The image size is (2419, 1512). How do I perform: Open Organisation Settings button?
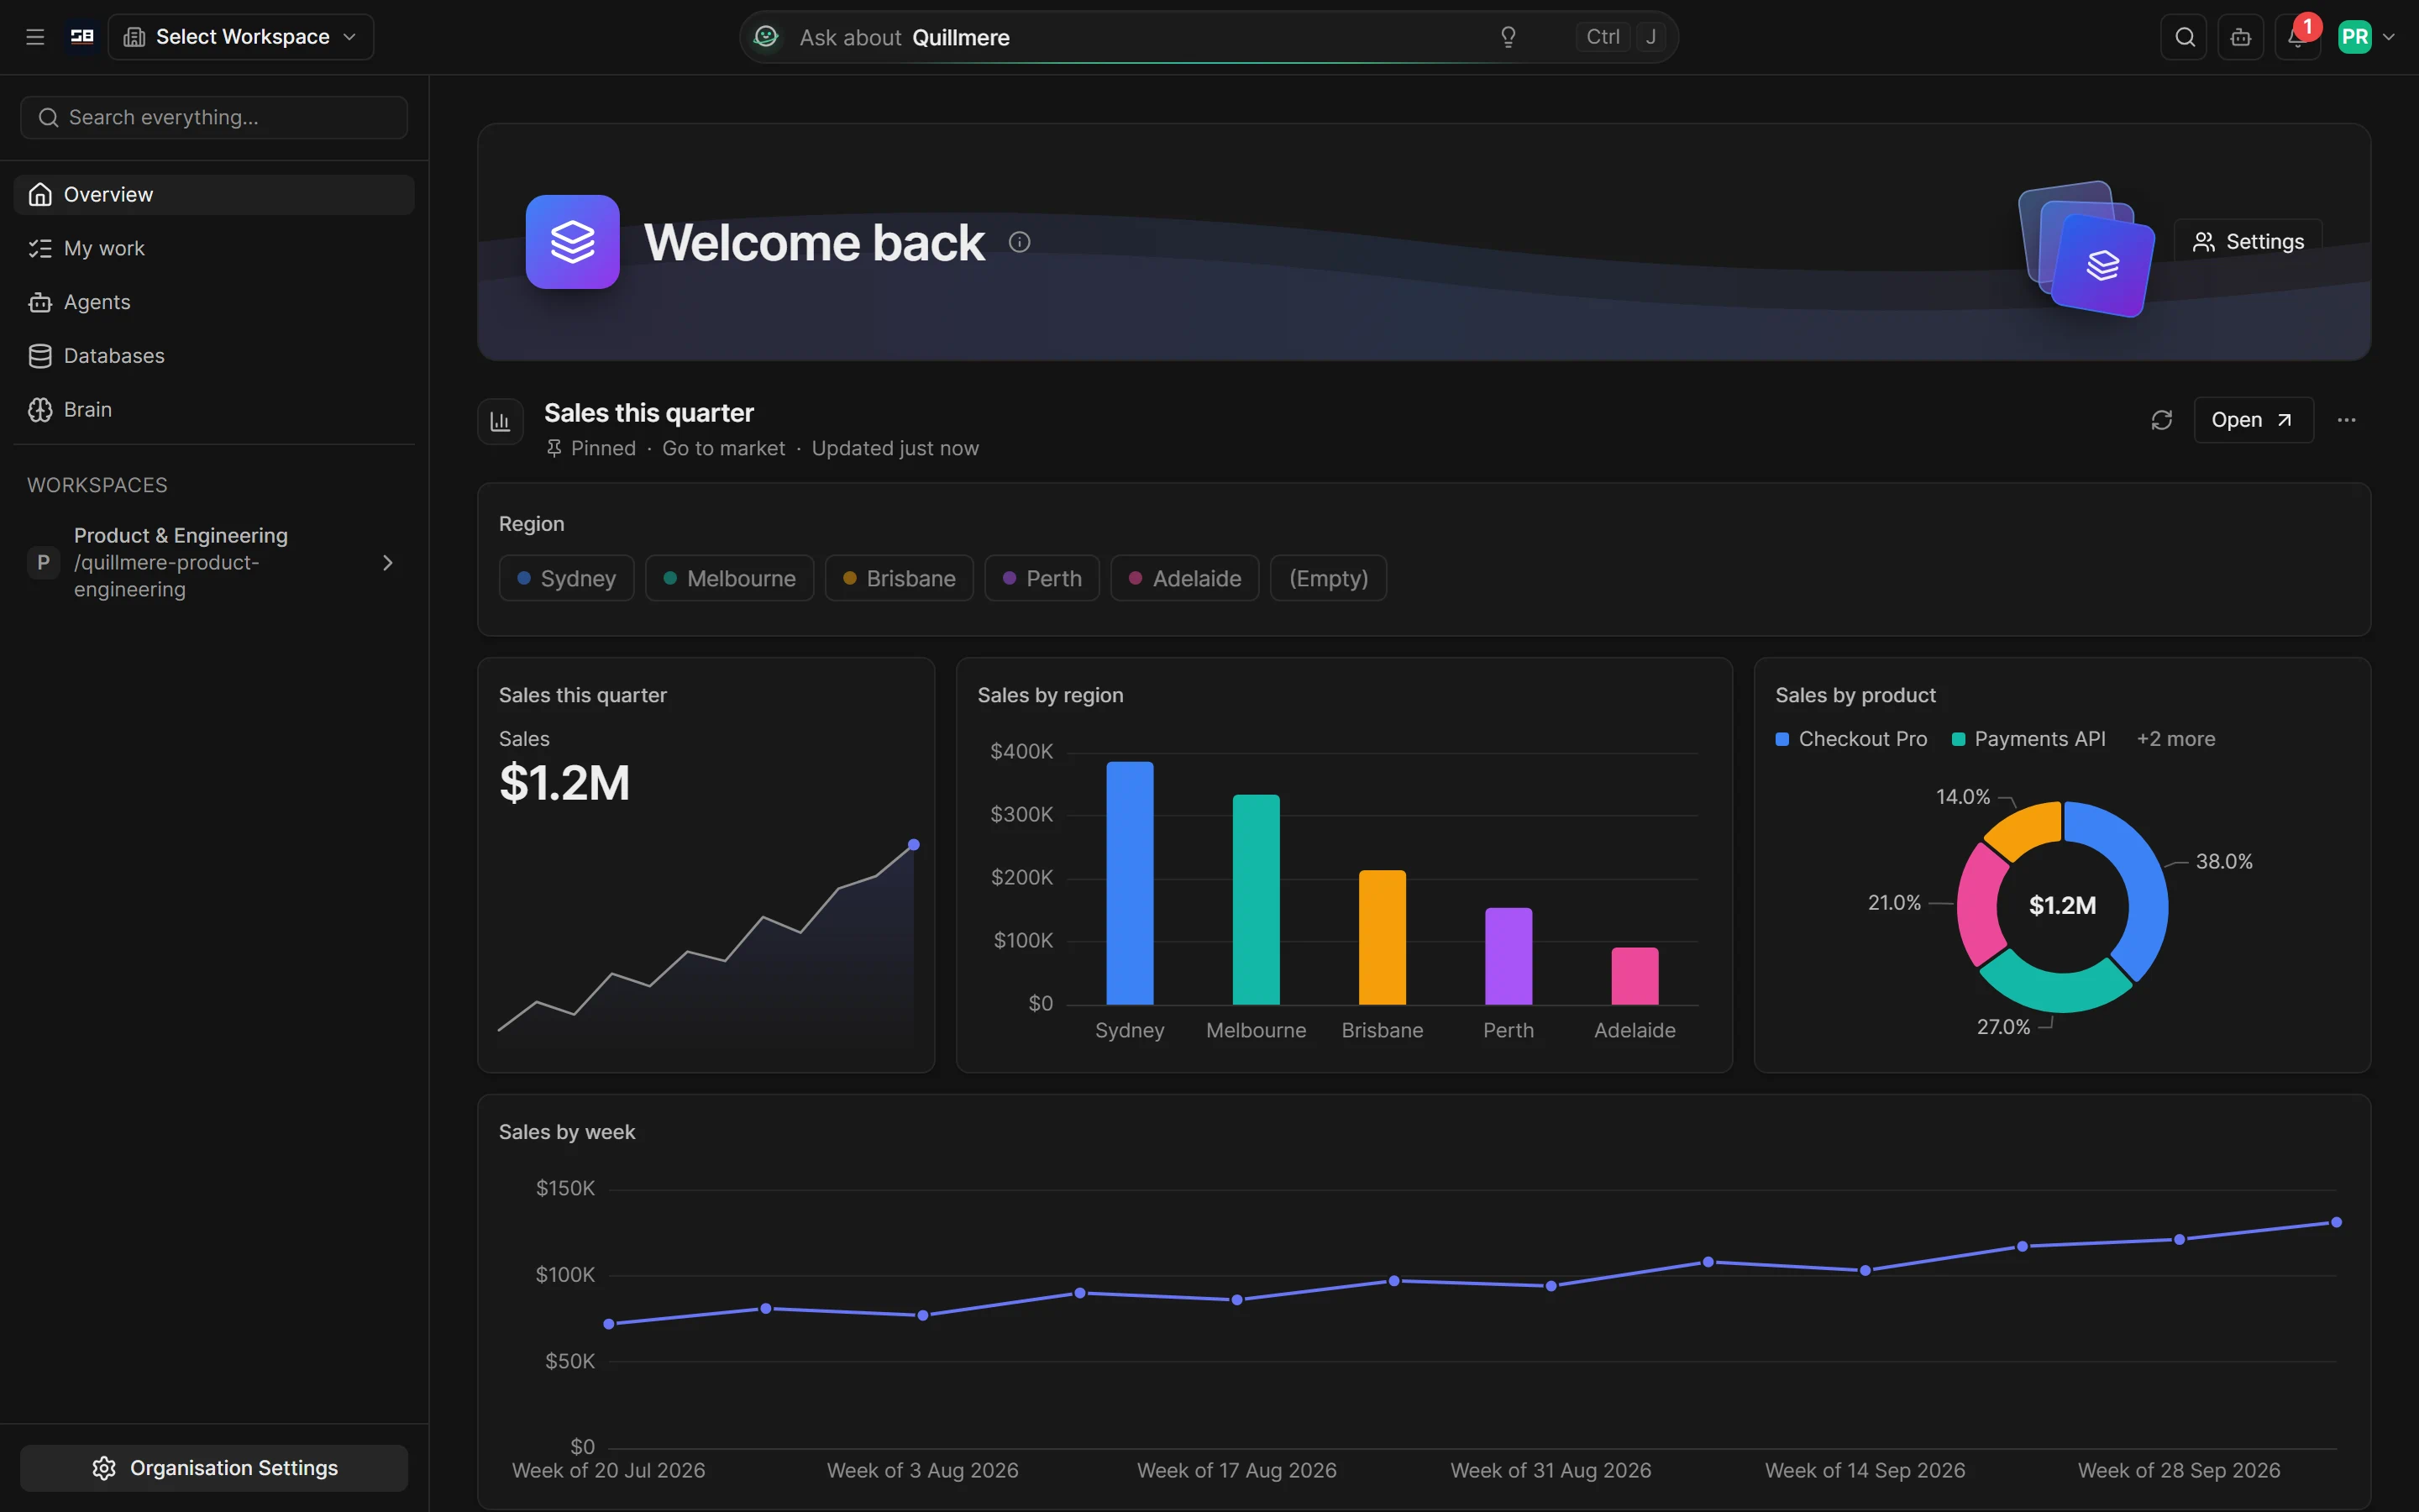click(214, 1467)
